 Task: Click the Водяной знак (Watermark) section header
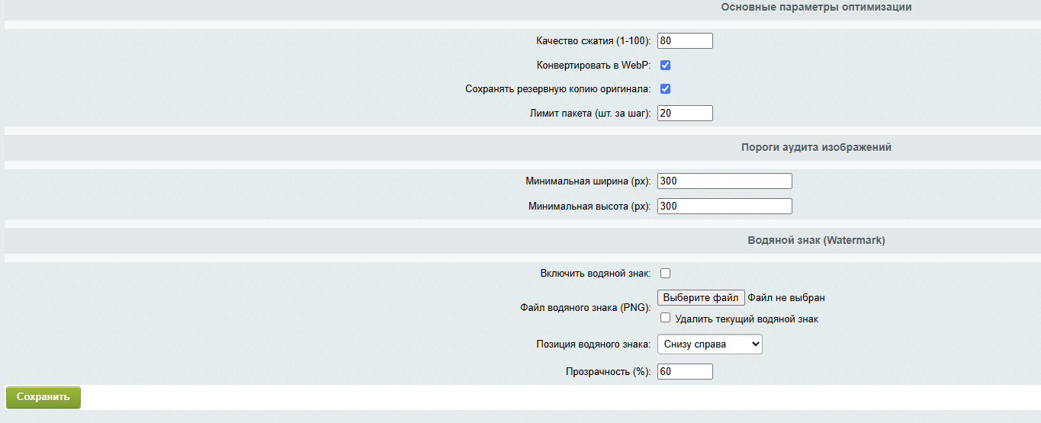coord(816,240)
